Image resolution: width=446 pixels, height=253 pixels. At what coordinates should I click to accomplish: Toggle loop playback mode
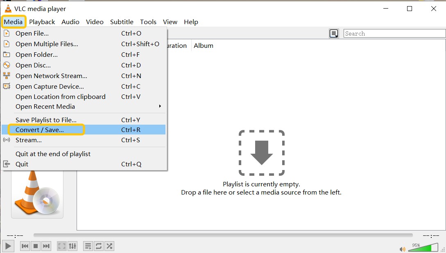(98, 246)
